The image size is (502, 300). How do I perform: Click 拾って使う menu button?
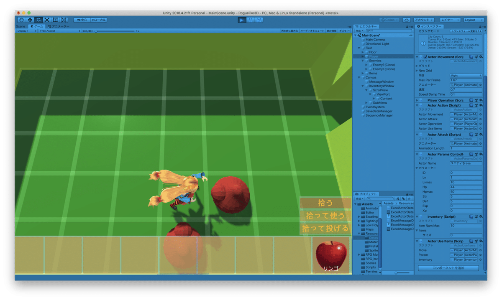325,216
